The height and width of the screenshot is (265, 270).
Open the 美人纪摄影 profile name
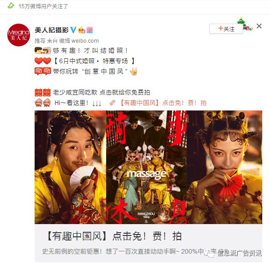51,30
